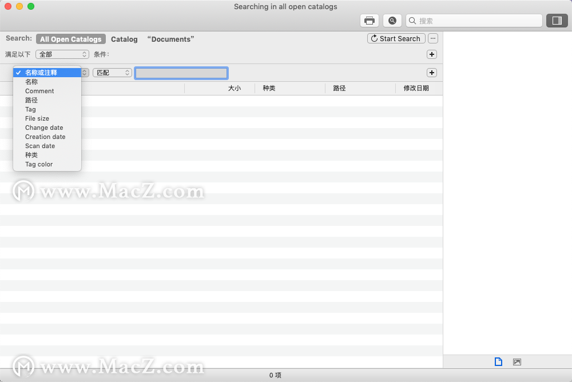Choose Tag color in the popup menu
Screen dimensions: 572x382
click(47, 164)
